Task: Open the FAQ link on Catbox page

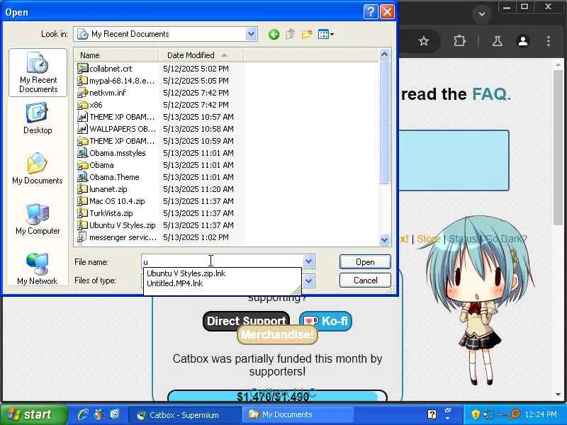Action: [491, 94]
